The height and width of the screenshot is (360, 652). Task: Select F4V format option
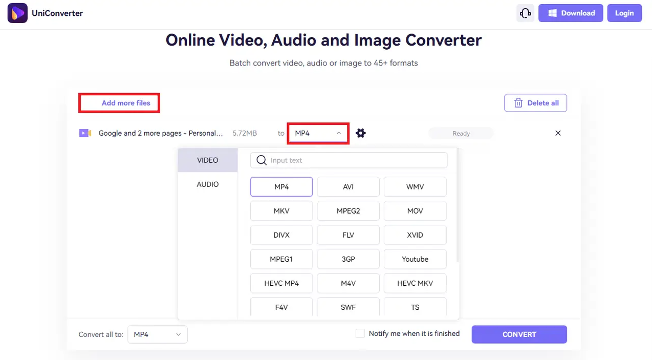[x=281, y=307]
